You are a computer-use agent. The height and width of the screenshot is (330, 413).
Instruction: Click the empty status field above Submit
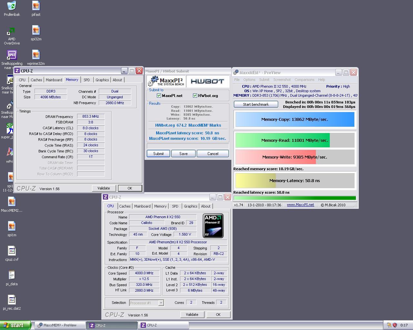[188, 146]
